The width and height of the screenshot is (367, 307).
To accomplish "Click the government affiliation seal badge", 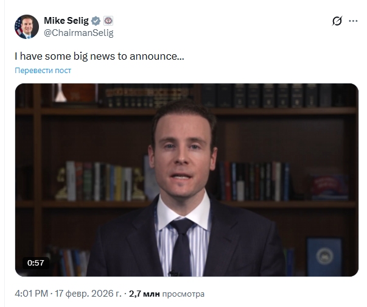I will click(x=108, y=21).
